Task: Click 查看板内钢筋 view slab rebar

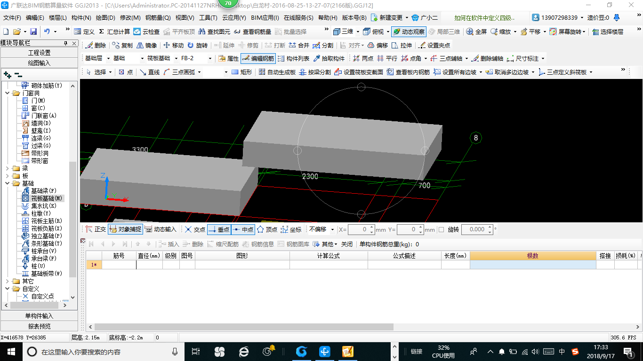Action: 408,72
